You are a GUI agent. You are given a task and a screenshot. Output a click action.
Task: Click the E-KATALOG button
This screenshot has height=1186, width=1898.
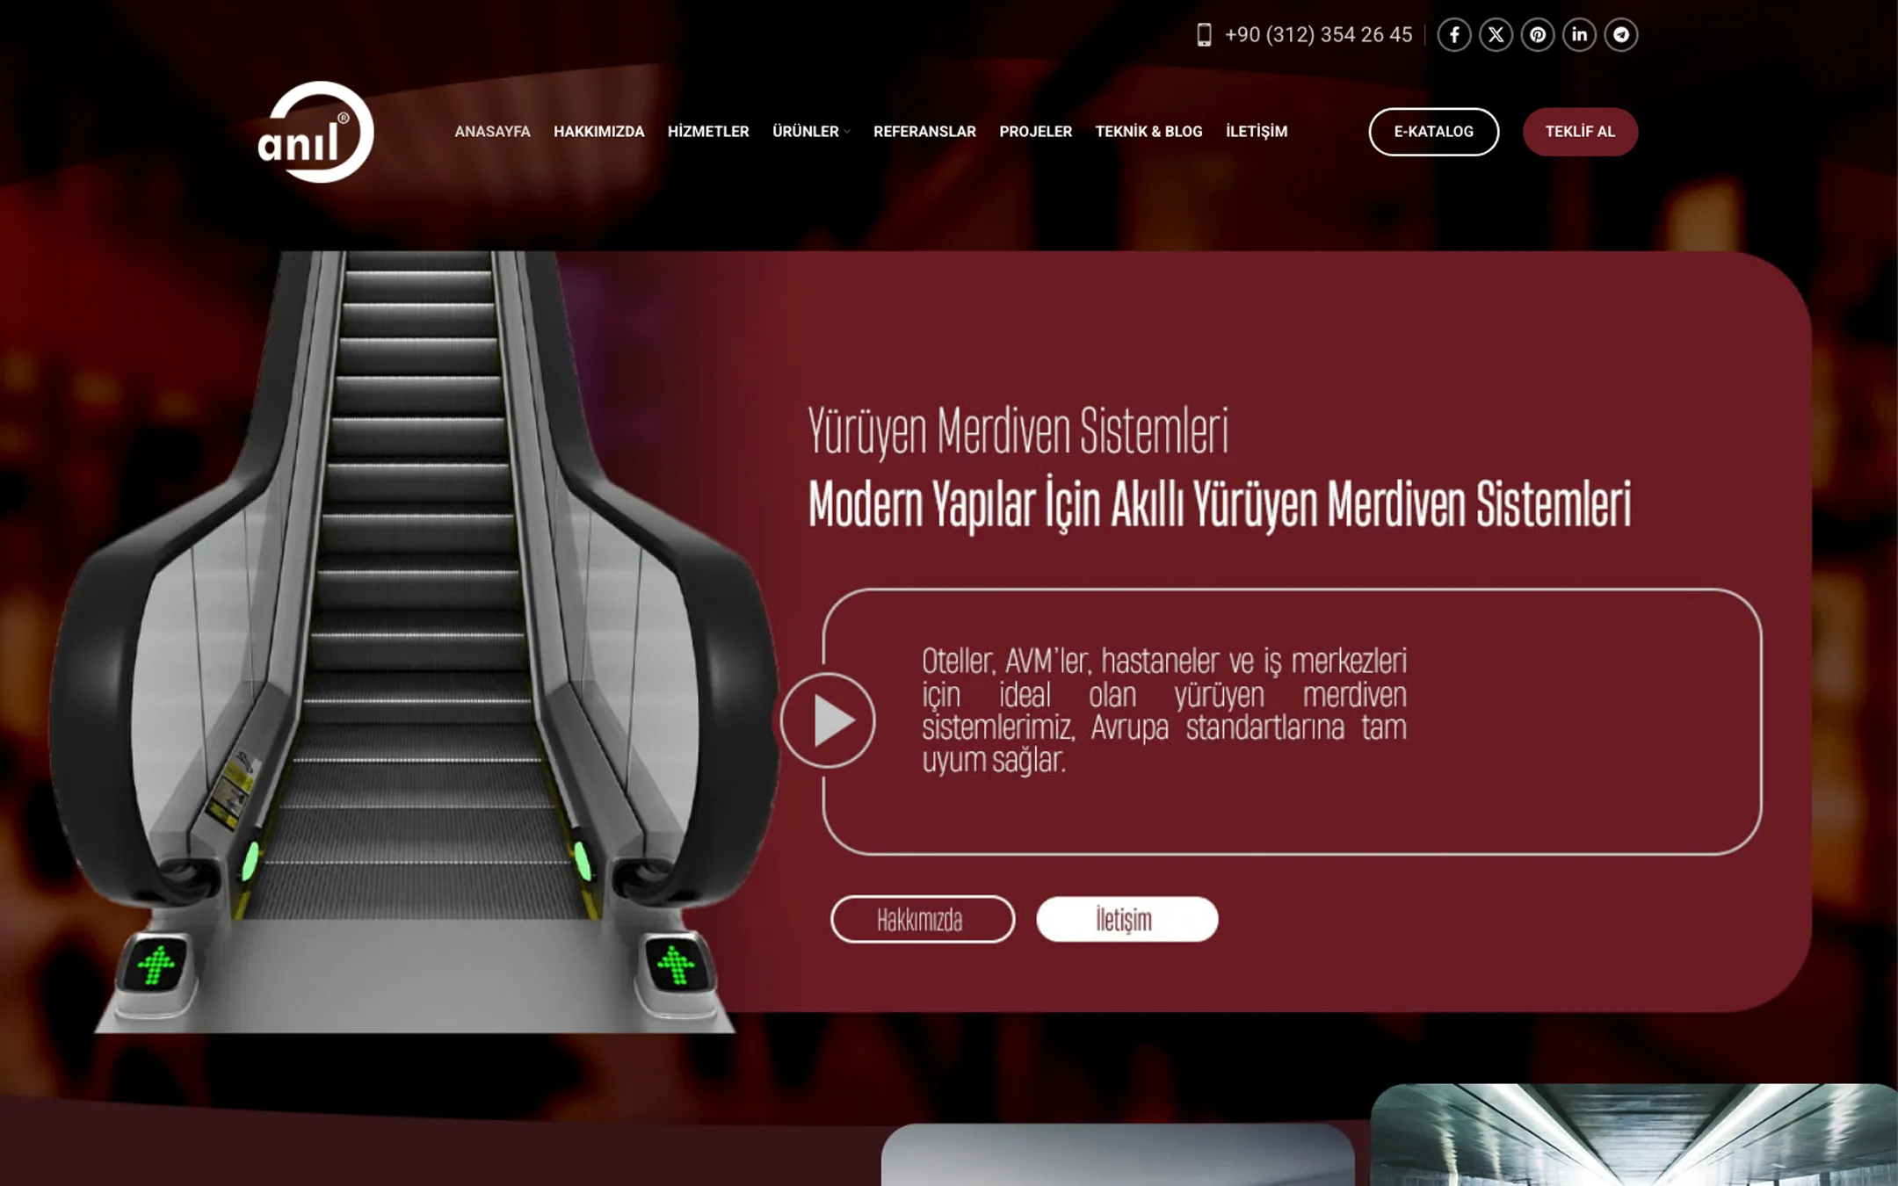[1434, 132]
